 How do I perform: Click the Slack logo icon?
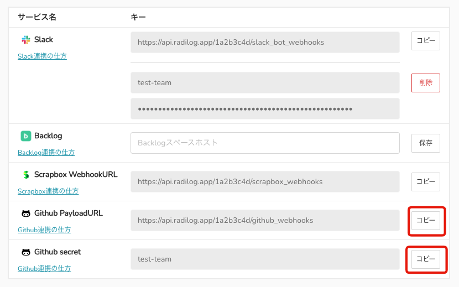pos(25,40)
